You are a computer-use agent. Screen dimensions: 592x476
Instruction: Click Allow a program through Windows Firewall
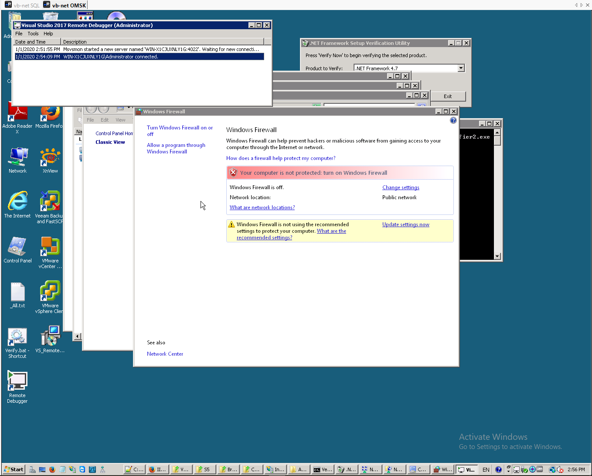(176, 148)
